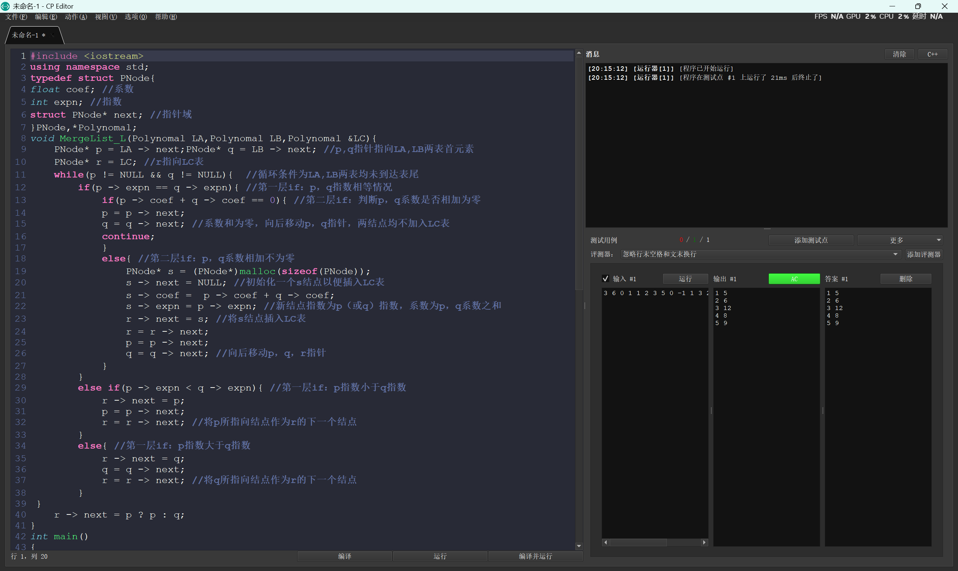
Task: Click the editor scroll-up arrow
Action: pyautogui.click(x=579, y=53)
